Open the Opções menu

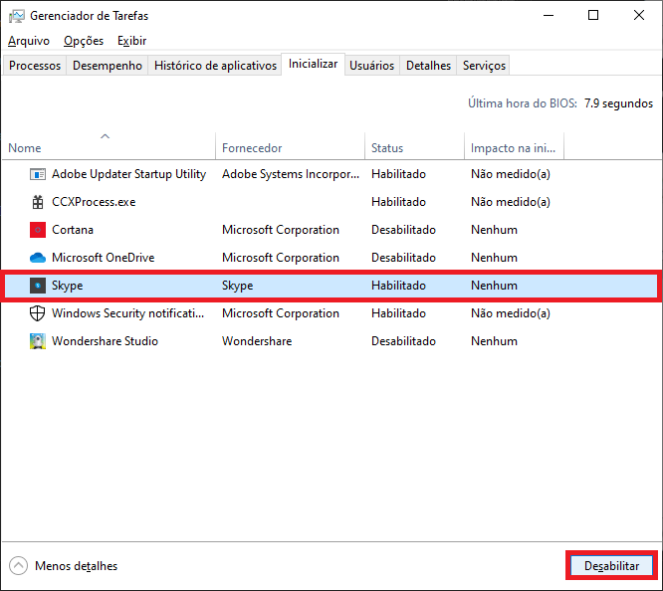84,41
